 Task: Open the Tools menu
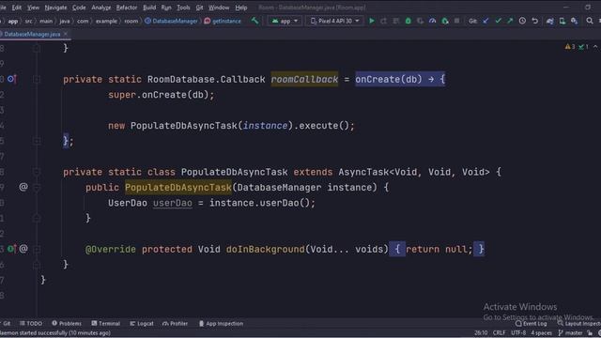click(183, 8)
